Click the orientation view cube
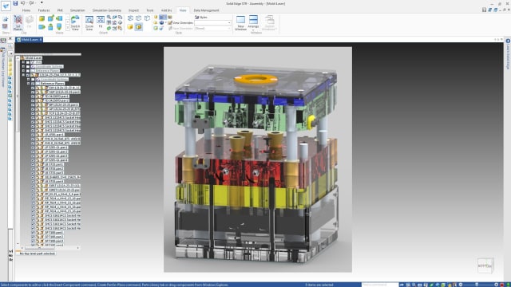511x287 pixels. 485,265
